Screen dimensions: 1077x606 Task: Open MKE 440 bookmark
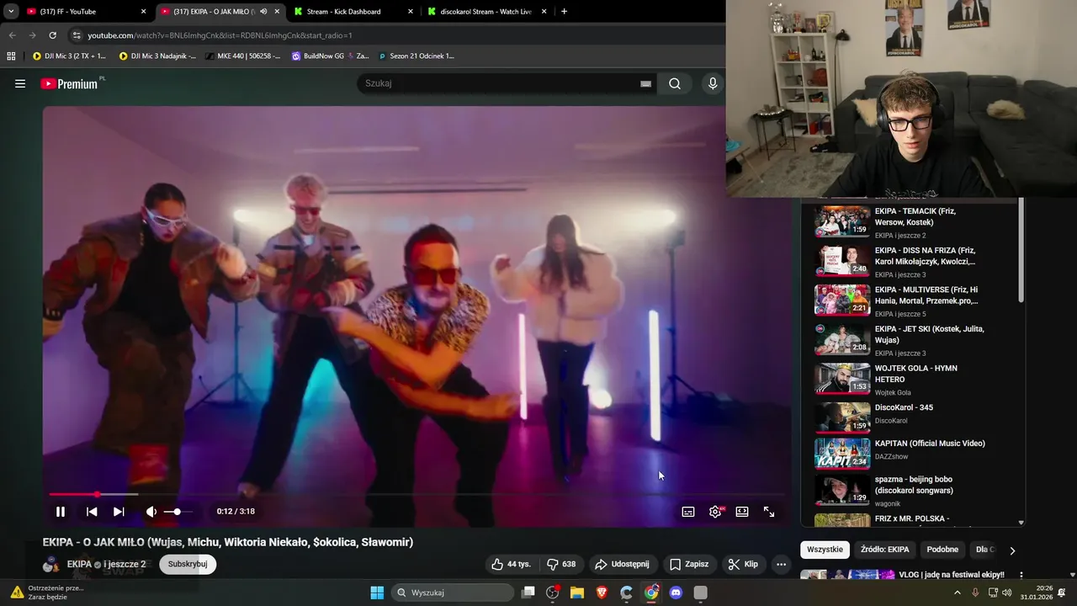coord(241,56)
